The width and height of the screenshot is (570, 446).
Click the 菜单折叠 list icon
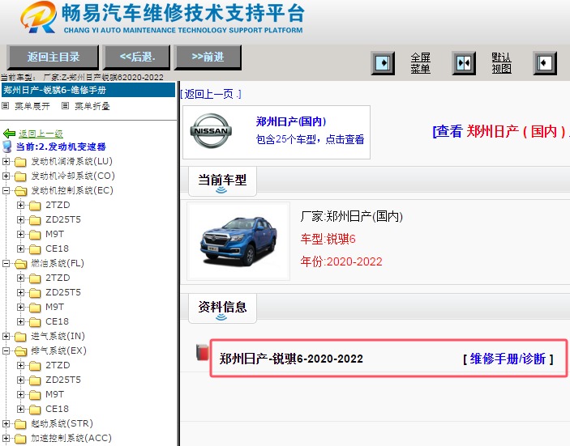pyautogui.click(x=65, y=105)
